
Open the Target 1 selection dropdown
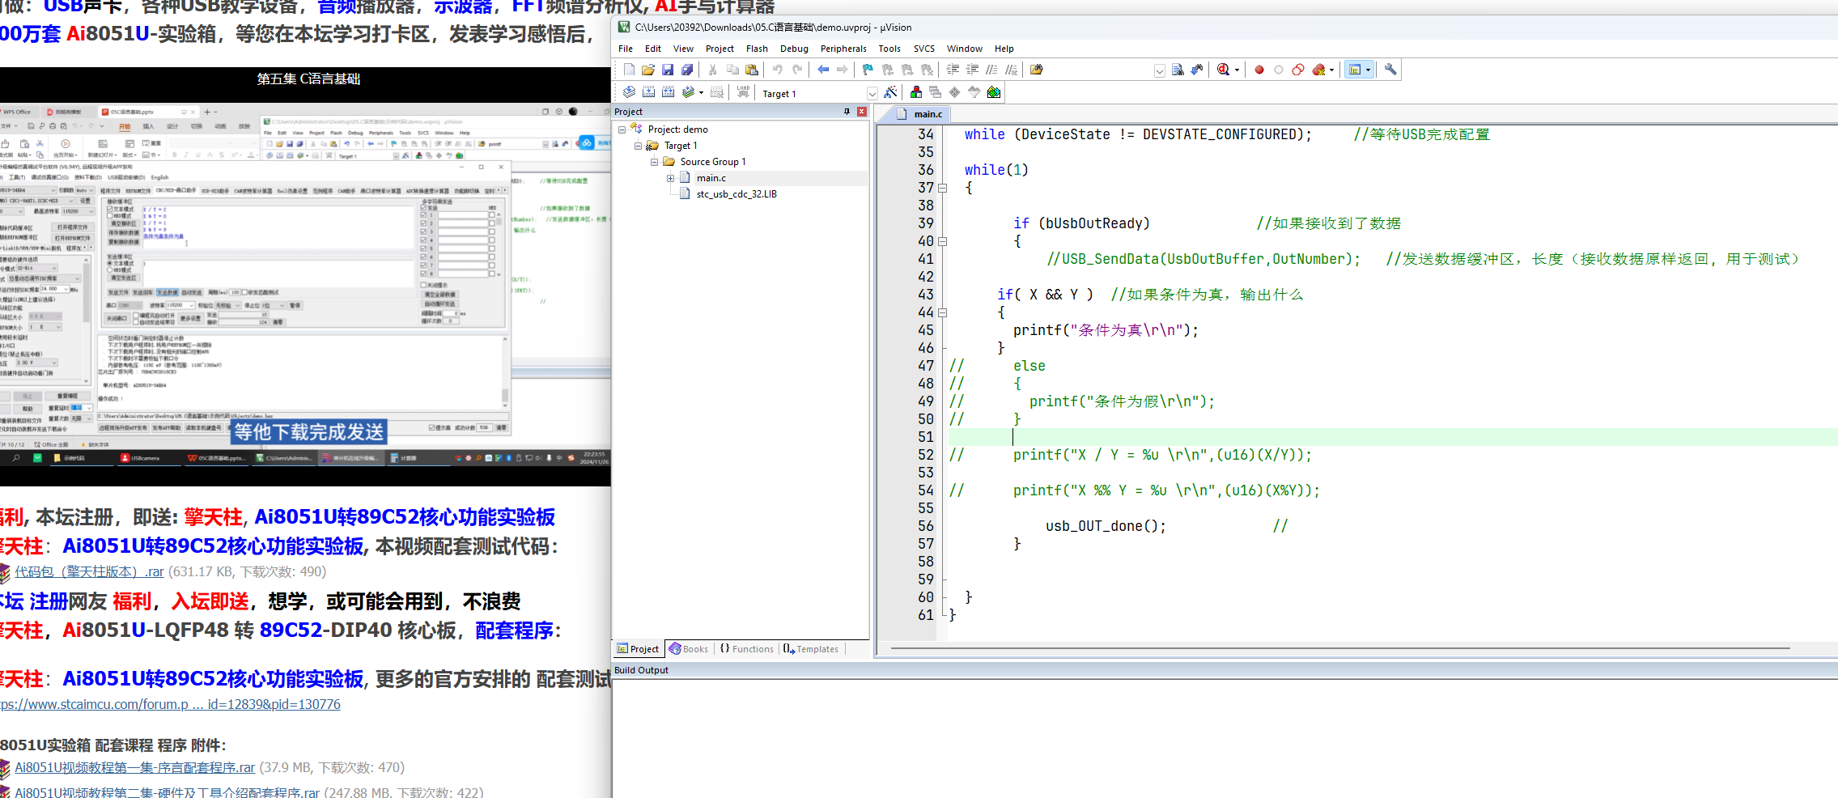pyautogui.click(x=872, y=93)
